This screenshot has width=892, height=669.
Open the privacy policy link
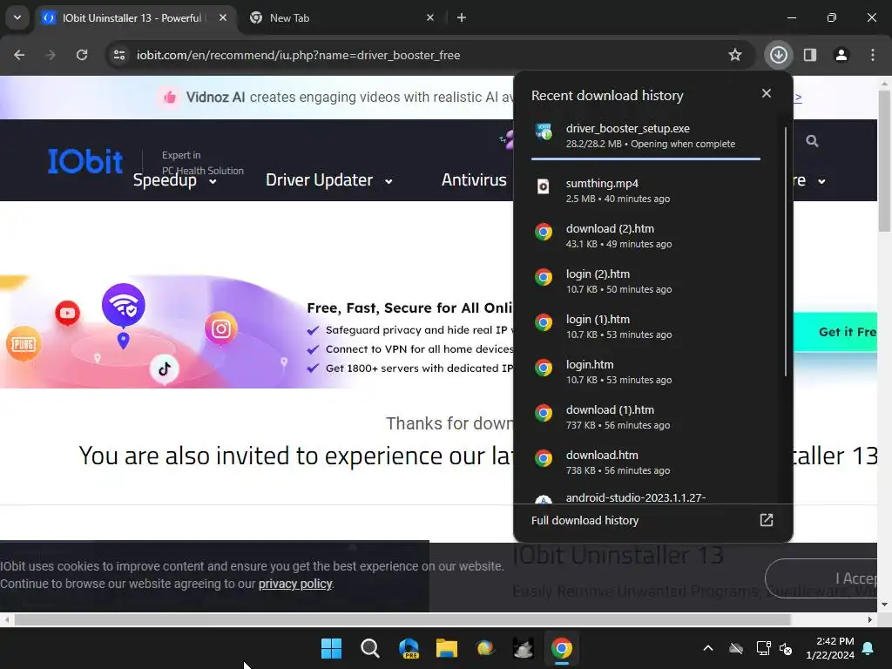(x=295, y=584)
